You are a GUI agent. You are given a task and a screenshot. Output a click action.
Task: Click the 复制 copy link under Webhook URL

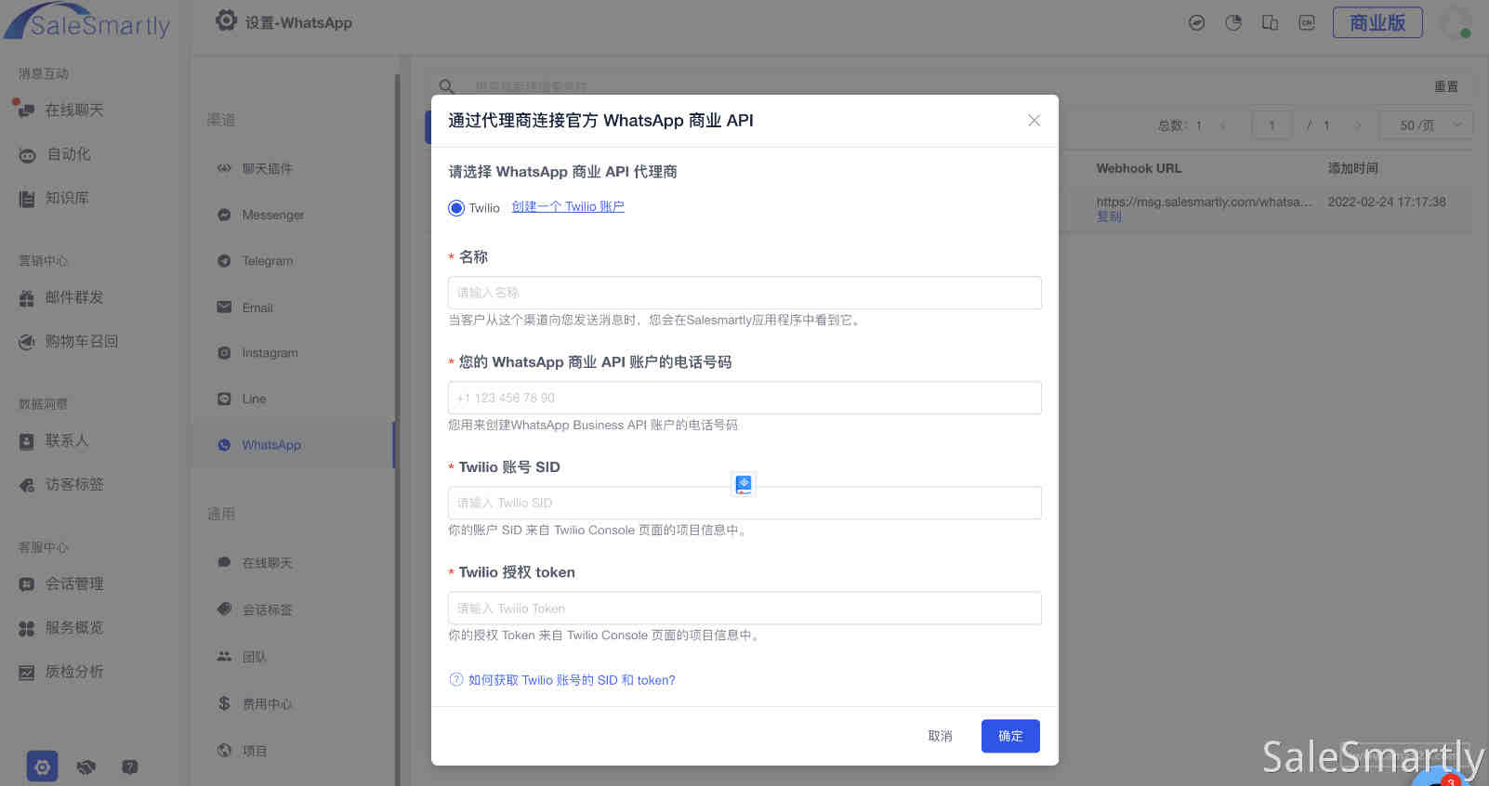coord(1109,216)
